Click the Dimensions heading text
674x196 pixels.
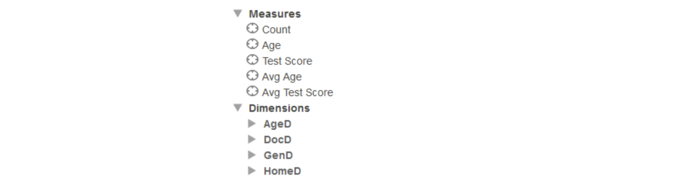[279, 108]
